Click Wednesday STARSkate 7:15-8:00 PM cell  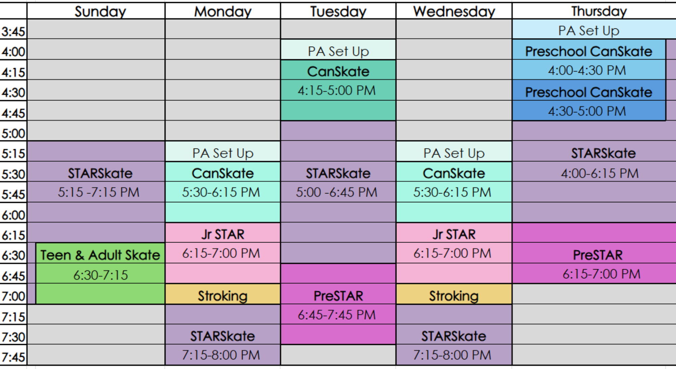[454, 335]
